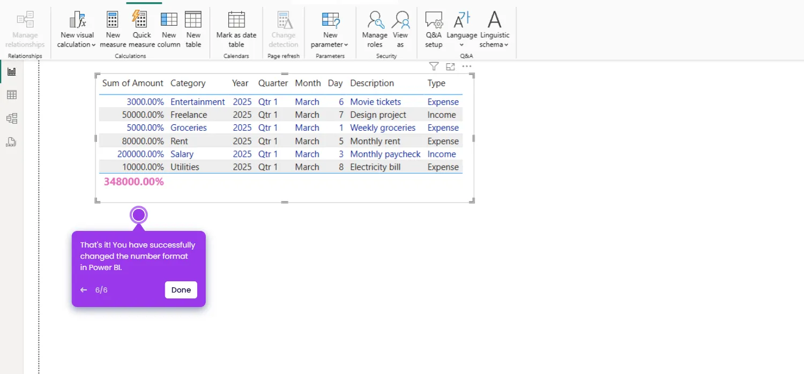The image size is (804, 374).
Task: Select the Electricity bill description
Action: point(375,167)
